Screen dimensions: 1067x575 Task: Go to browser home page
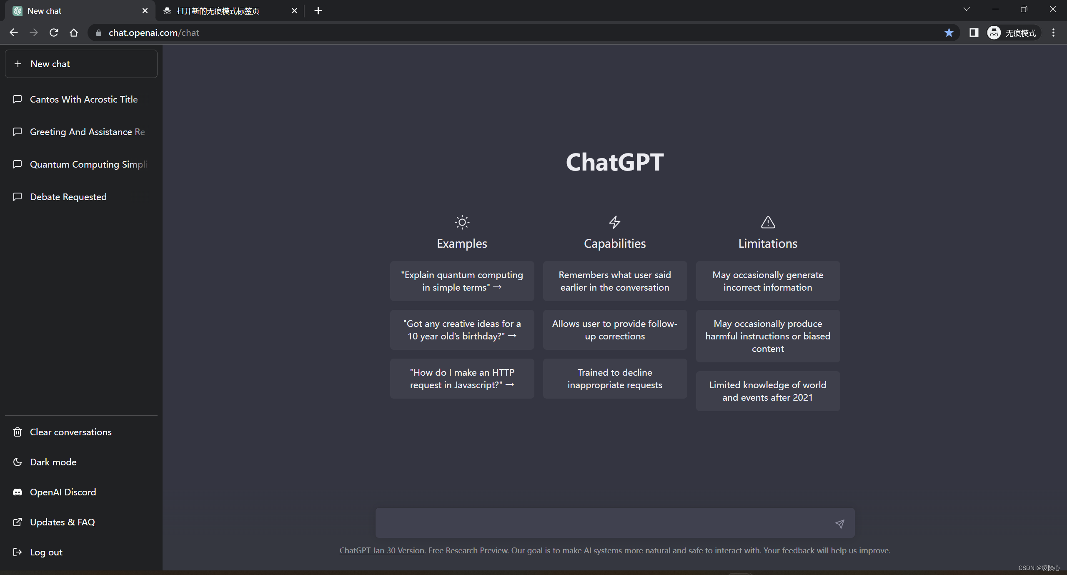(74, 33)
